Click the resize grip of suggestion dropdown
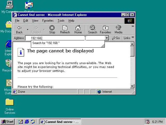 coord(103,46)
